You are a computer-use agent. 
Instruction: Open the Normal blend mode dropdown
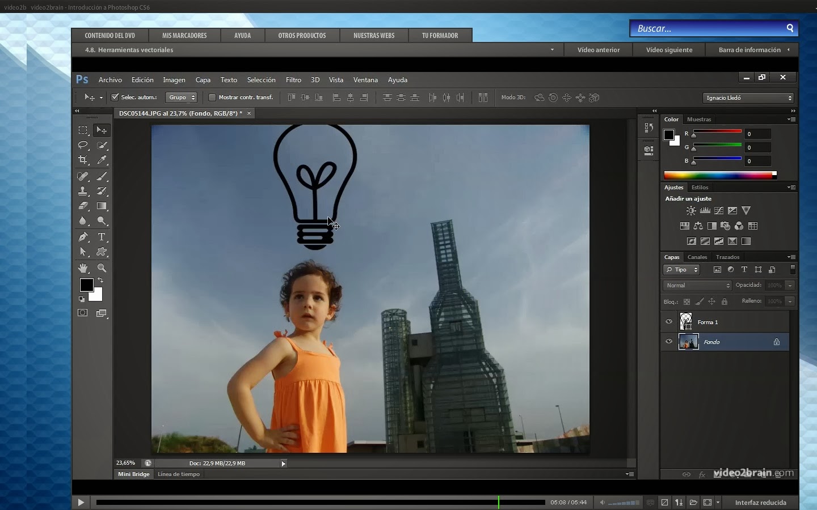click(696, 286)
